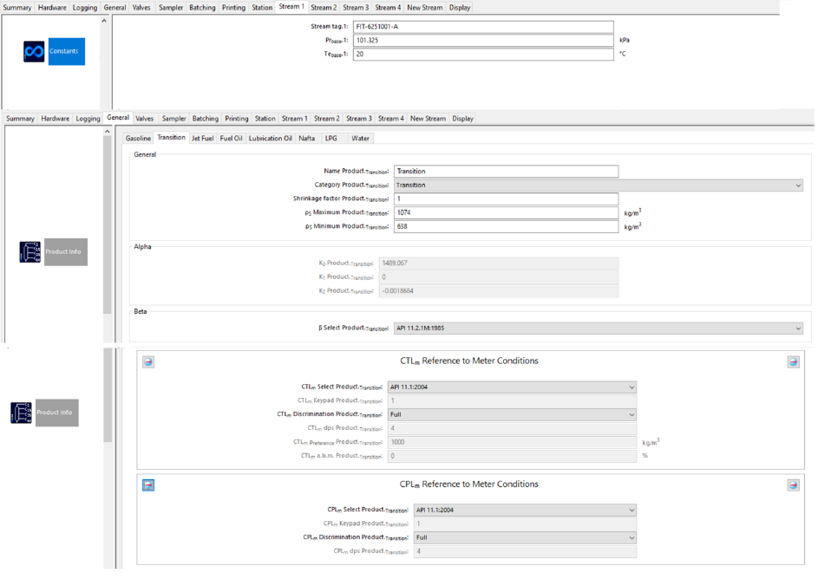831x579 pixels.
Task: Open CPLm Discrimination Product dropdown
Action: pos(525,537)
